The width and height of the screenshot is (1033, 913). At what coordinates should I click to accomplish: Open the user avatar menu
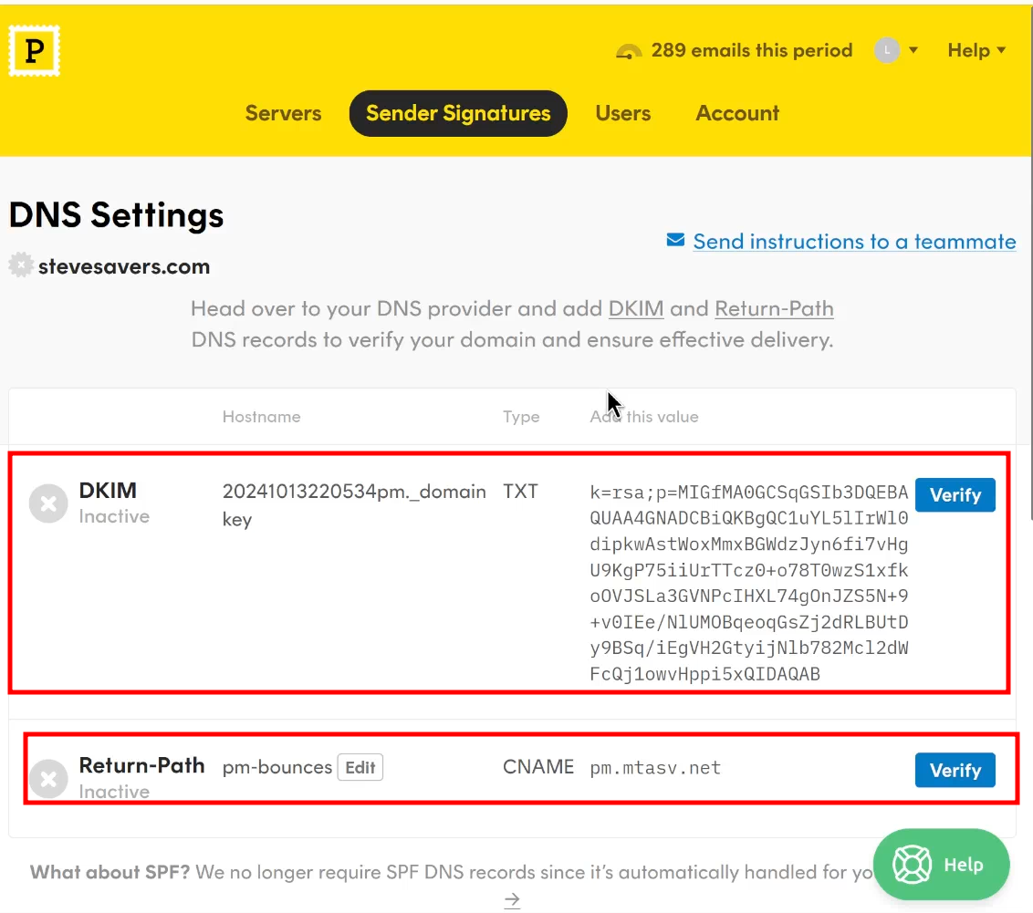[x=895, y=50]
